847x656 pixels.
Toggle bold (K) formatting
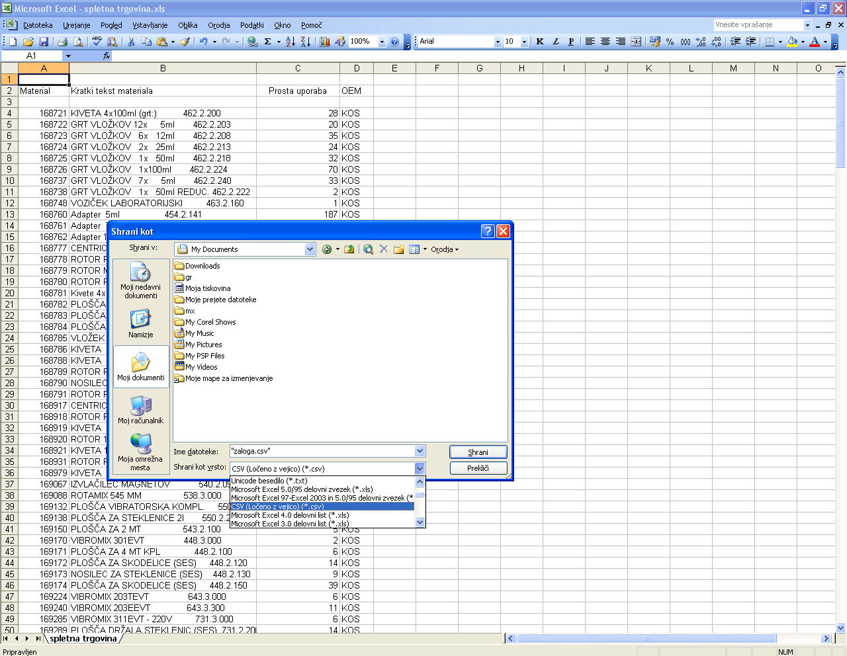click(540, 42)
